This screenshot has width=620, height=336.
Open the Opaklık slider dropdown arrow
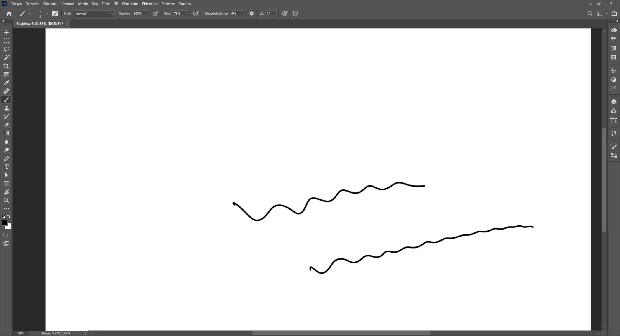pos(146,14)
